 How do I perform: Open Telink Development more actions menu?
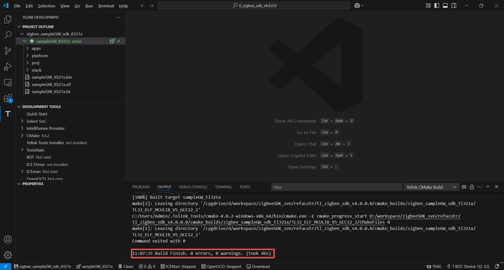[118, 17]
